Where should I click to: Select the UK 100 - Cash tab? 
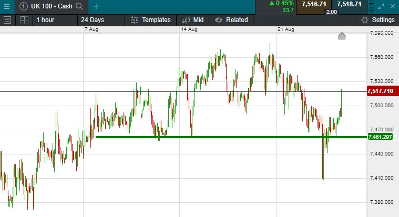click(x=52, y=6)
